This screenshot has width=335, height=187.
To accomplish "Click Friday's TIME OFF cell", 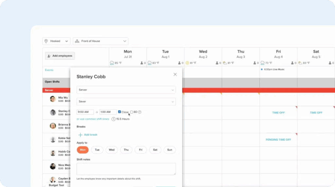I will coord(278,113).
